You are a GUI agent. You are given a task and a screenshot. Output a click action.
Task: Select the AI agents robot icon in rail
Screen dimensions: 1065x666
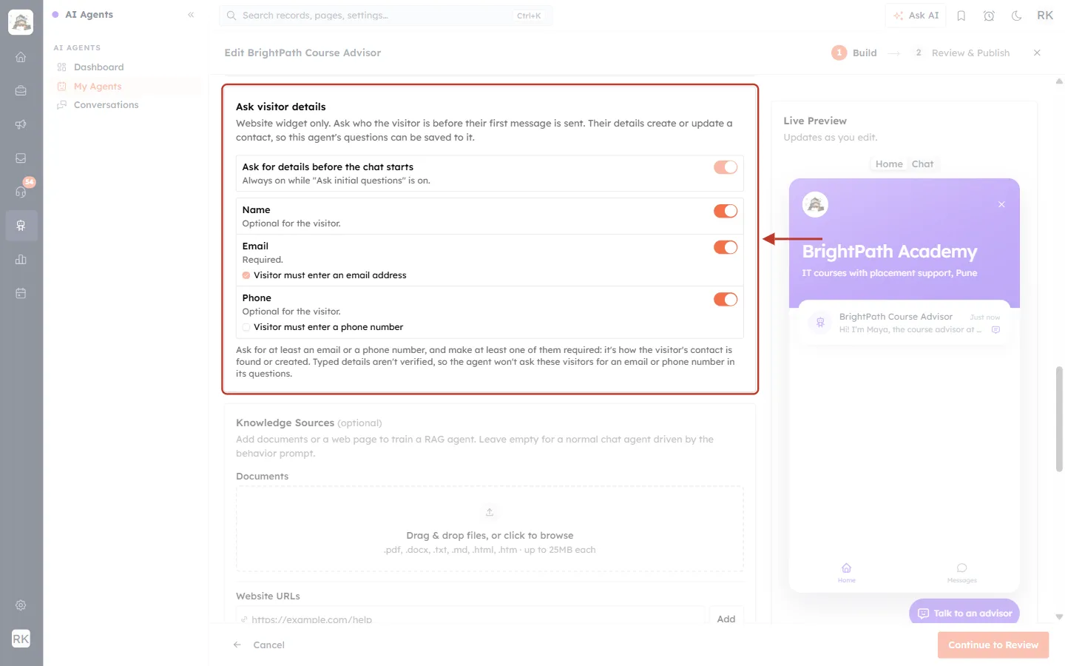tap(21, 226)
